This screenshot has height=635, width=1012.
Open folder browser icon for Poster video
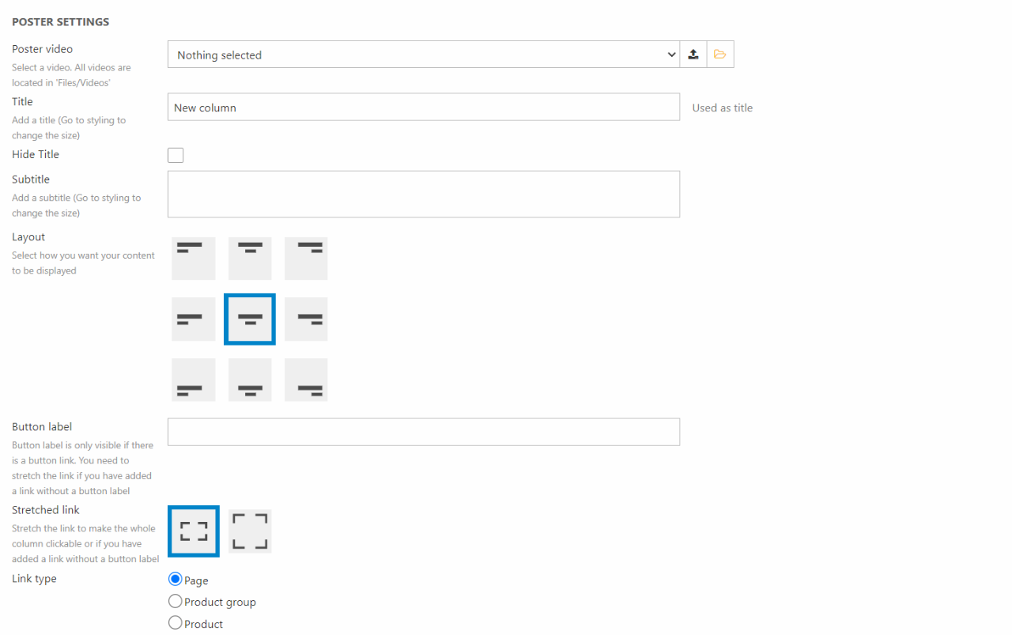pos(719,55)
